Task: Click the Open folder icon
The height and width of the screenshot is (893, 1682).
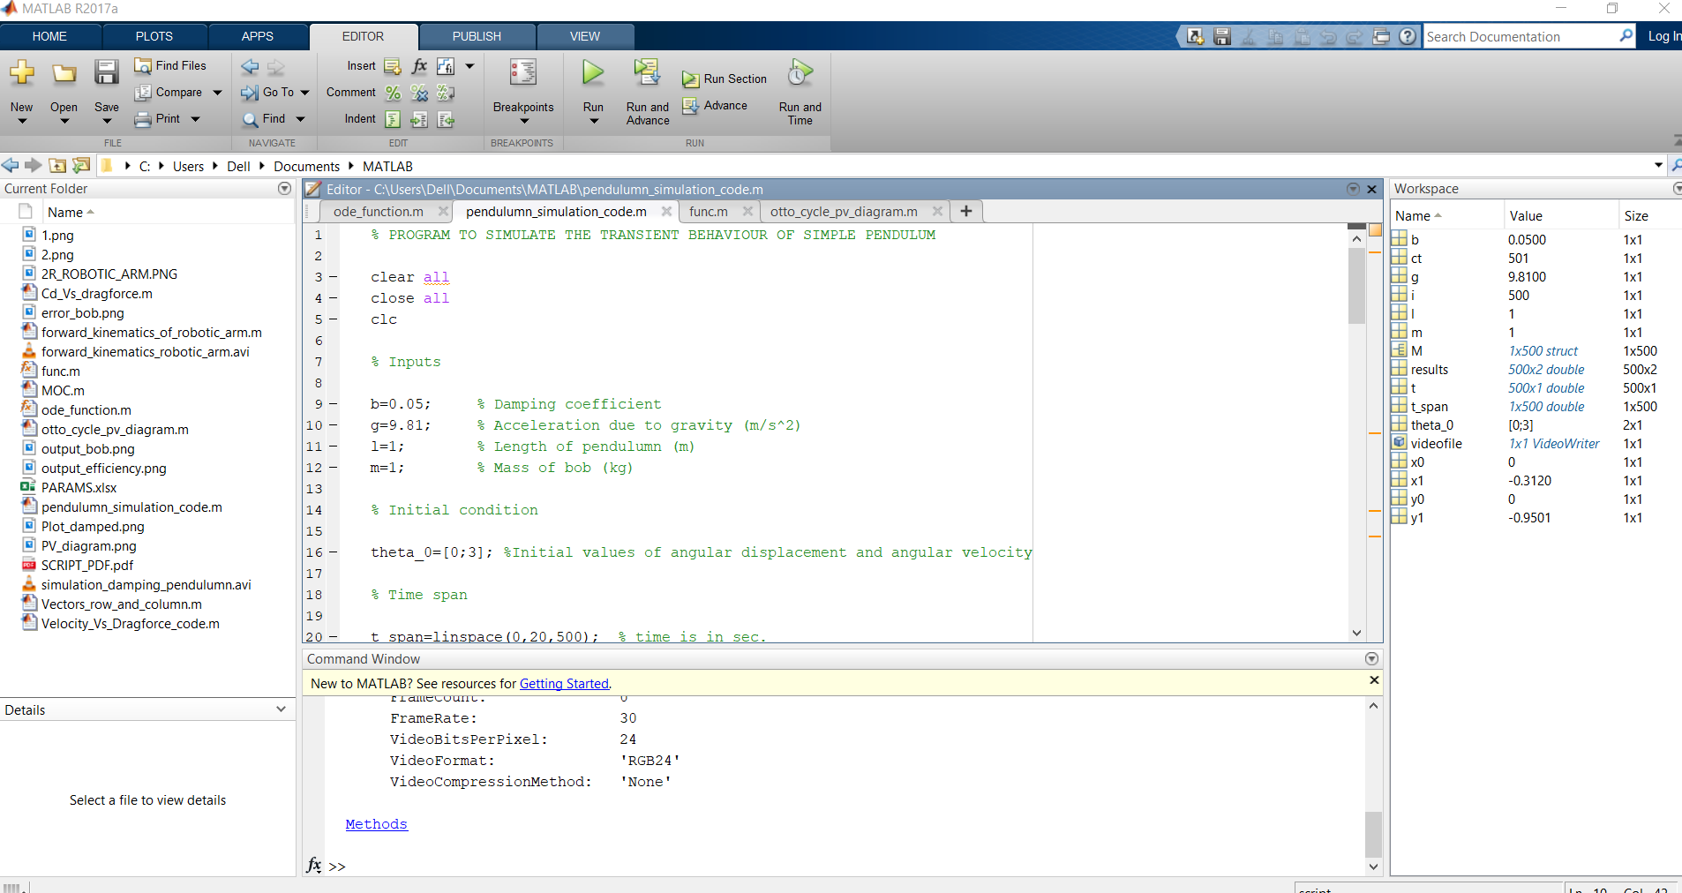Action: click(64, 72)
